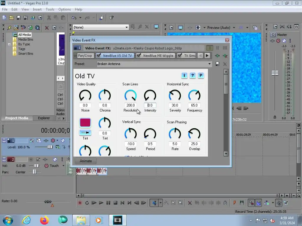This screenshot has width=302, height=226.
Task: Click the What's This help icon
Action: pyautogui.click(x=111, y=18)
